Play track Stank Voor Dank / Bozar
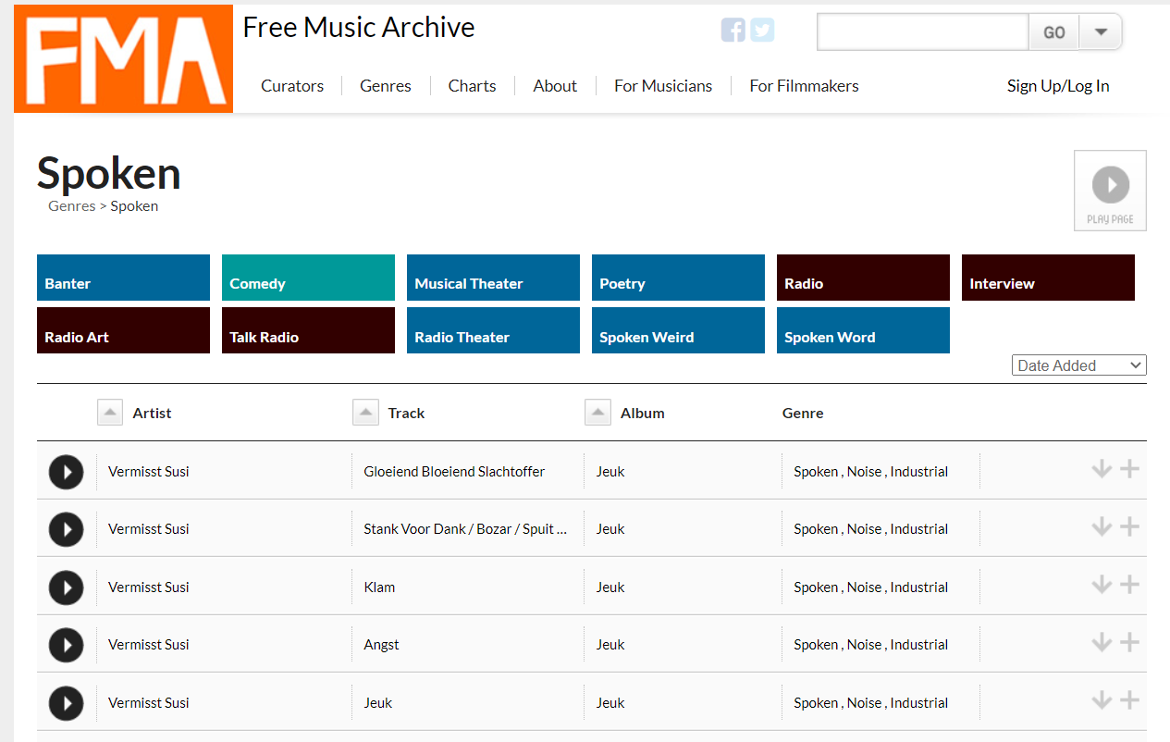This screenshot has width=1170, height=742. point(66,529)
